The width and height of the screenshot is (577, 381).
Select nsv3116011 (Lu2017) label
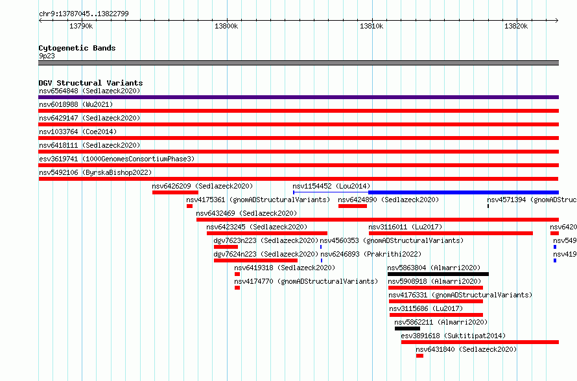click(405, 227)
